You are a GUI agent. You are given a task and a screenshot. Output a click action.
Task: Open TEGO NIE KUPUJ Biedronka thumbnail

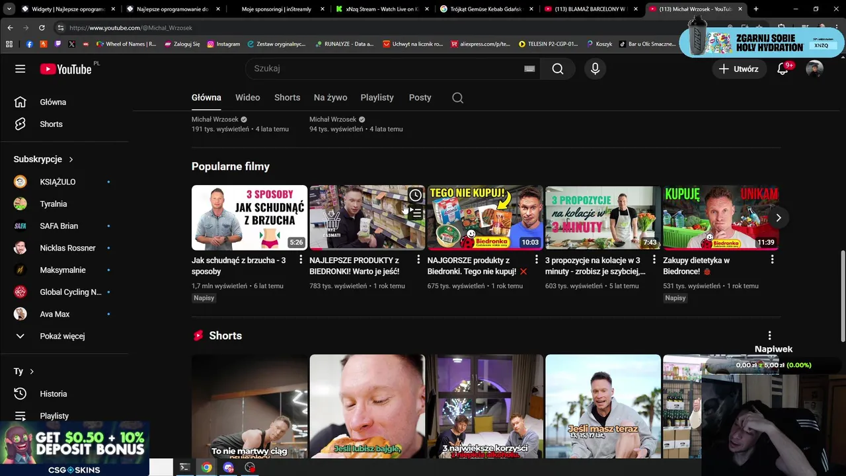[485, 218]
